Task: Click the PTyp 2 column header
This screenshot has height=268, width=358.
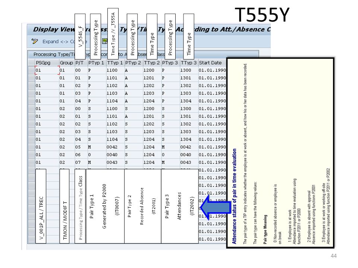Action: pyautogui.click(x=134, y=63)
